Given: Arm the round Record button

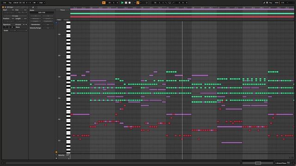Looking at the screenshot, I should point(129,3).
